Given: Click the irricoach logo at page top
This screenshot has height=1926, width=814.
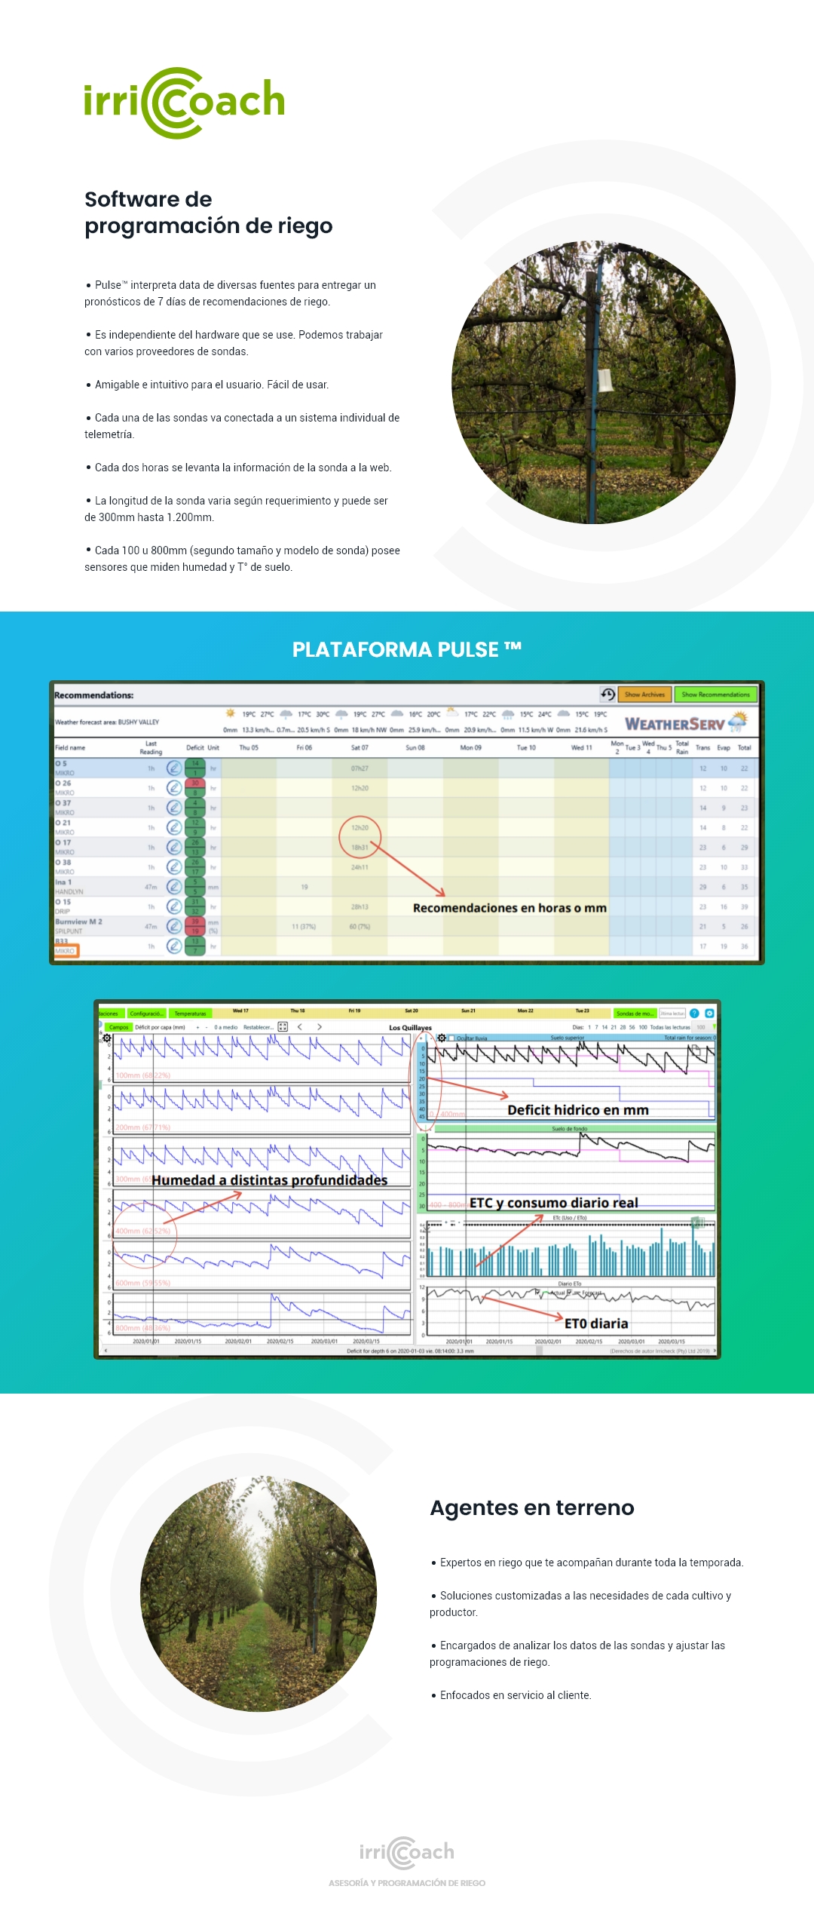Looking at the screenshot, I should pyautogui.click(x=185, y=103).
